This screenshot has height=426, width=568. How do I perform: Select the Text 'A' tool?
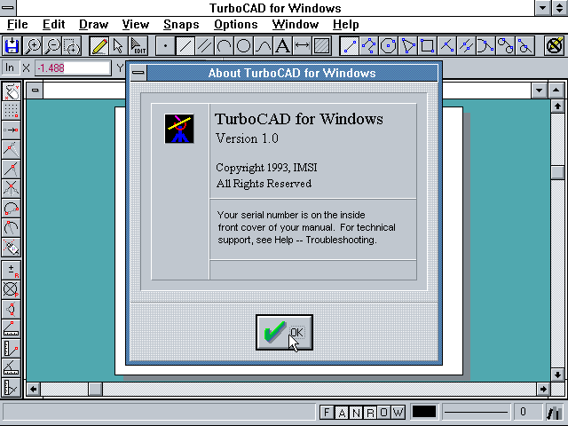[x=282, y=46]
